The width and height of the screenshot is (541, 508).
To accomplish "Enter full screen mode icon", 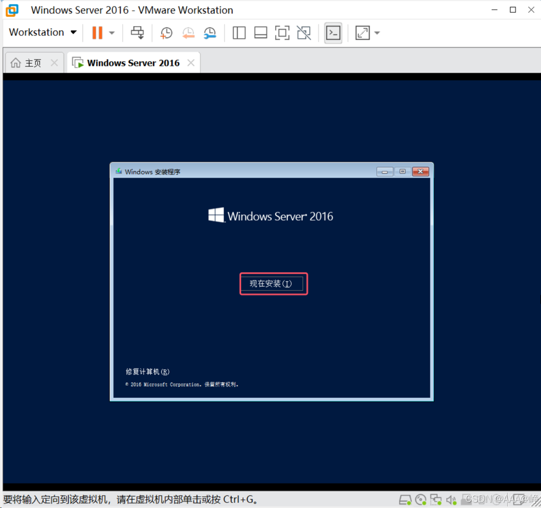I will click(282, 33).
